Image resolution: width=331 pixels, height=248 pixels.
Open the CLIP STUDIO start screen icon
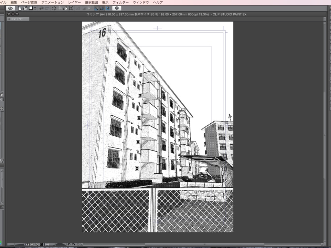(x=11, y=8)
